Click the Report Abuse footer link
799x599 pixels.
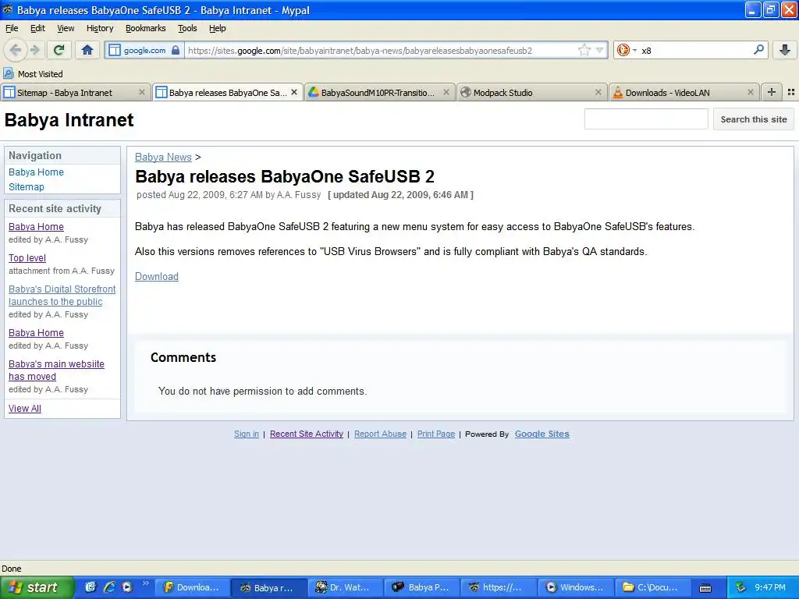pyautogui.click(x=380, y=434)
